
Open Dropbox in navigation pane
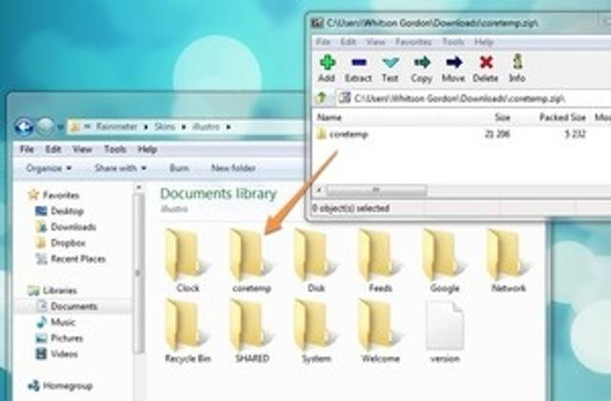pos(60,243)
